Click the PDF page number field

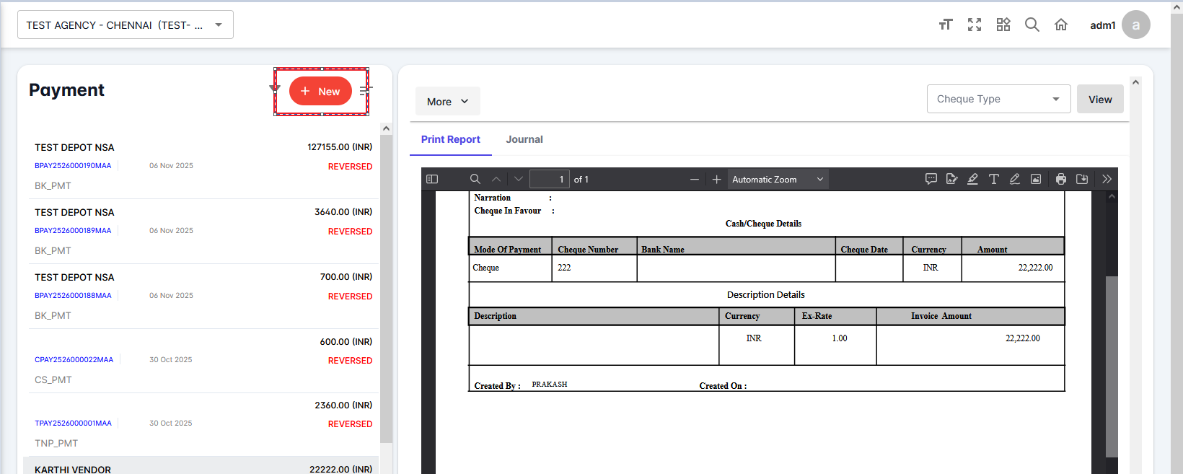pos(549,180)
